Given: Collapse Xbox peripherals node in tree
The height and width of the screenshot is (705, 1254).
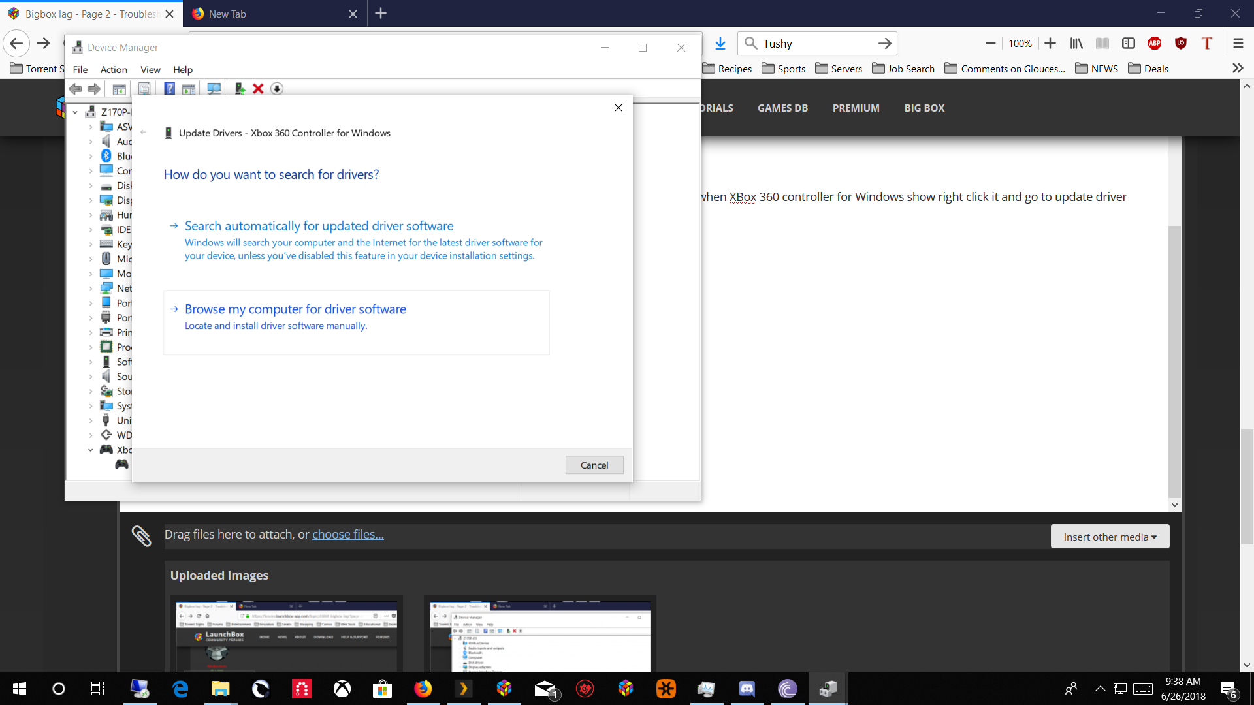Looking at the screenshot, I should (91, 450).
